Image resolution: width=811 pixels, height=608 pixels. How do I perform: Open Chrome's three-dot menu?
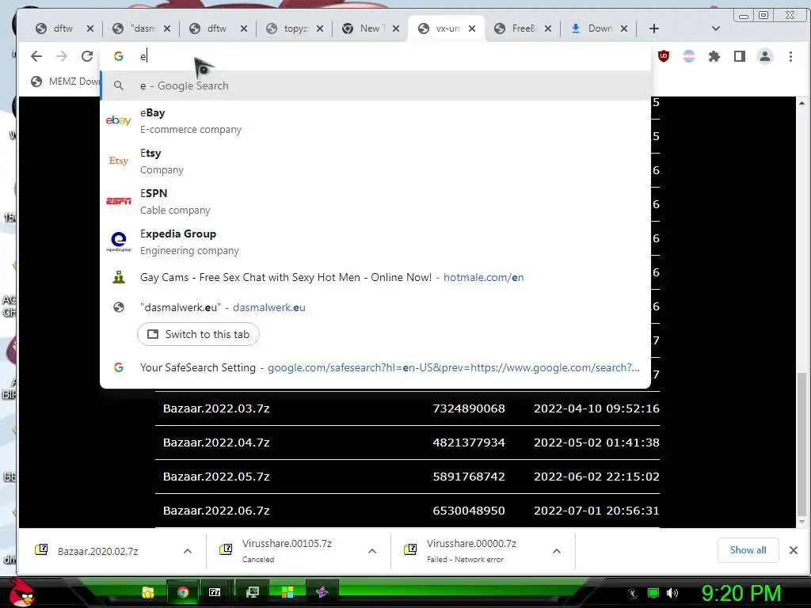790,56
